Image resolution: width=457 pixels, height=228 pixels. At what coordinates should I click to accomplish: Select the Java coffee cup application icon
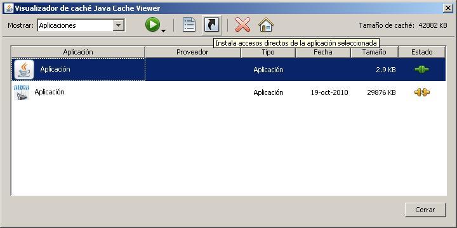pyautogui.click(x=24, y=70)
